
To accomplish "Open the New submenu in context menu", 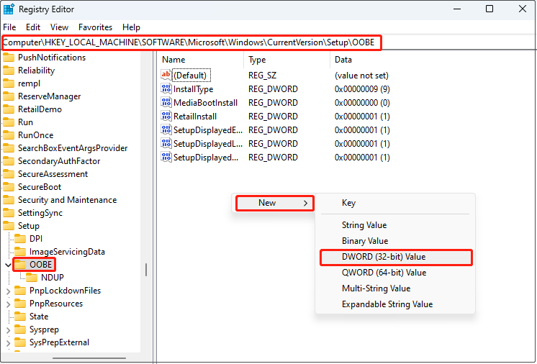I will [x=275, y=203].
